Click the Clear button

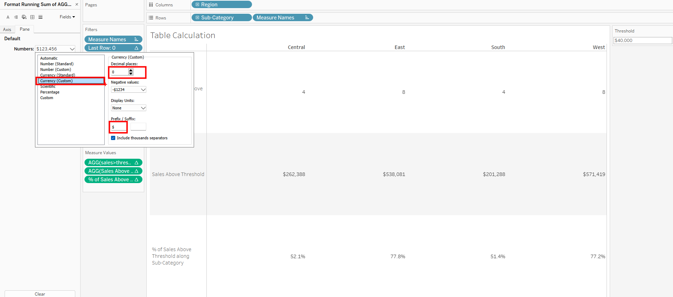pyautogui.click(x=40, y=294)
